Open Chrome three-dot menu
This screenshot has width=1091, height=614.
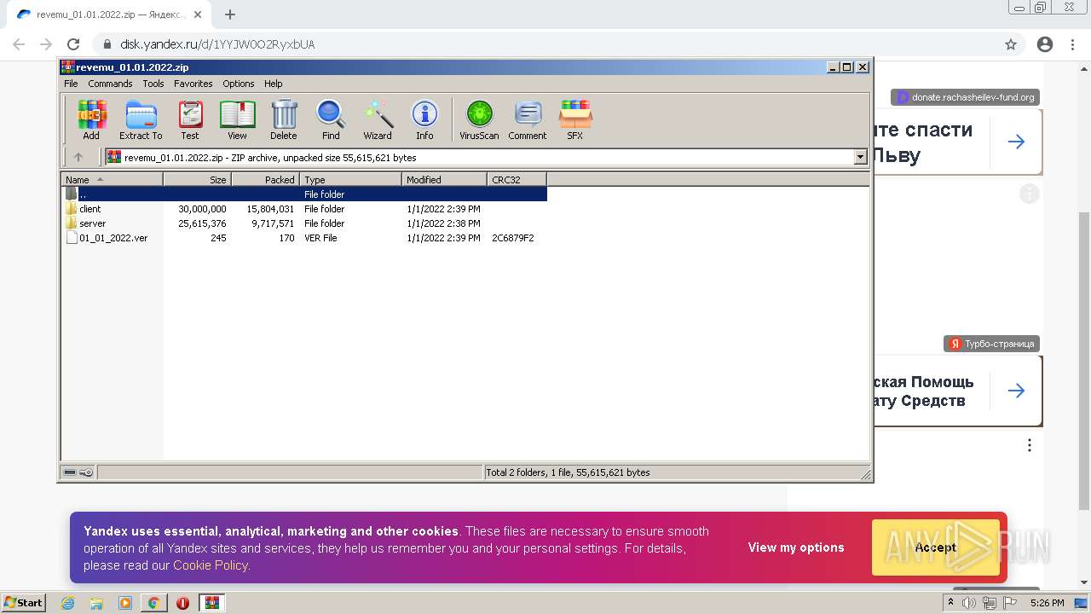tap(1072, 44)
